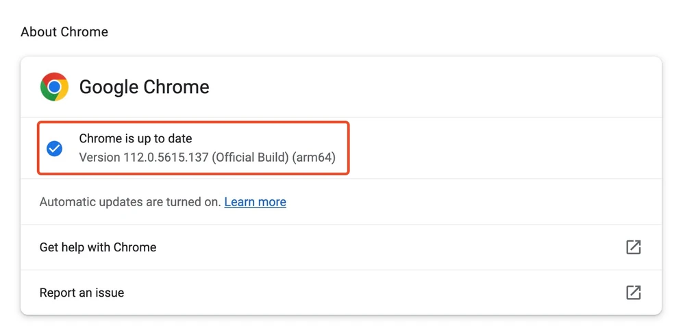This screenshot has width=685, height=335.
Task: Click the word "Google" in the card title
Action: [109, 87]
